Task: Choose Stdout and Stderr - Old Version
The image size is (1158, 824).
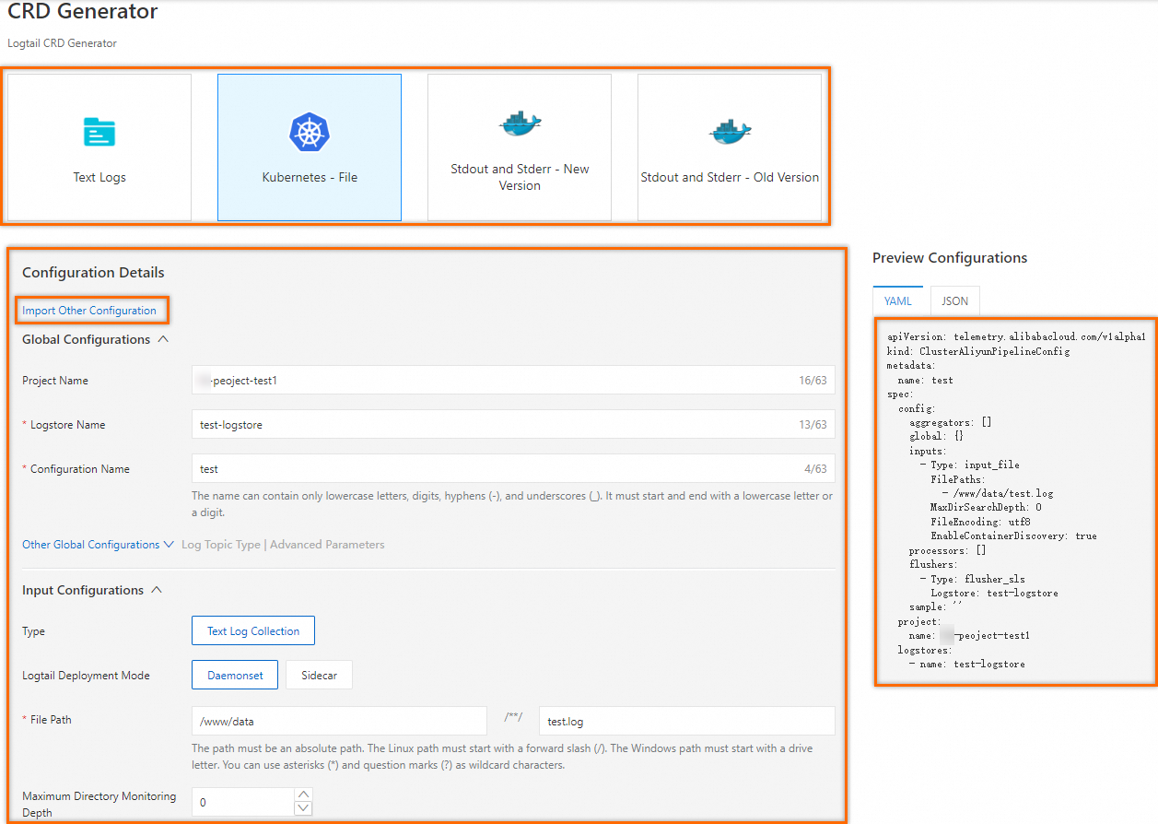Action: [730, 147]
